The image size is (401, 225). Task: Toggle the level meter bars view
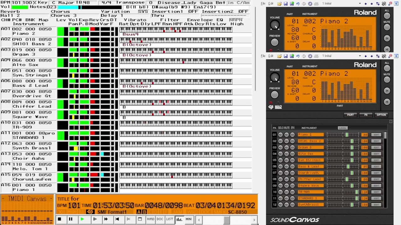click(x=179, y=219)
